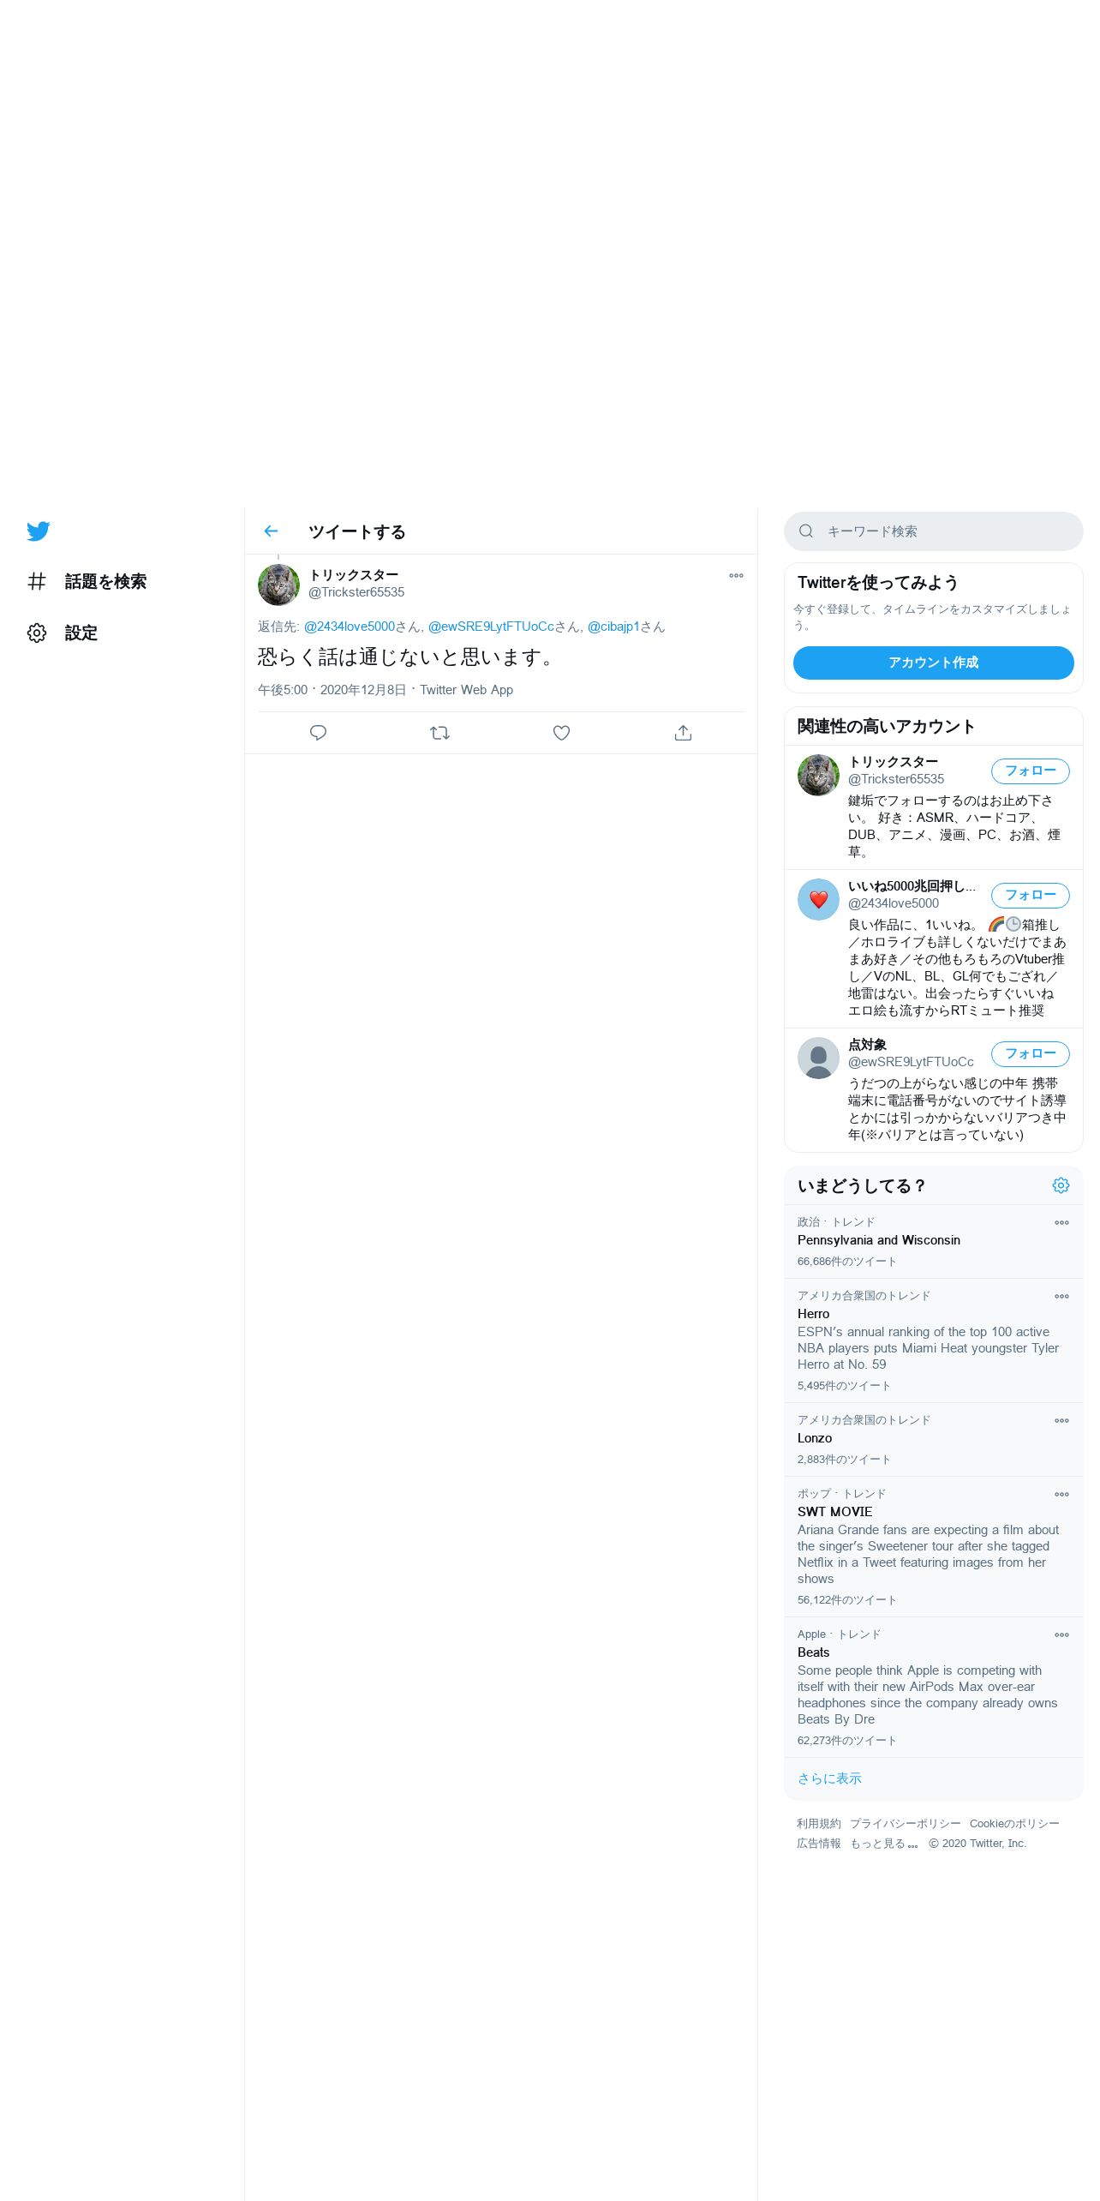This screenshot has height=2201, width=1100.
Task: Like the tweet with the heart icon
Action: pos(561,733)
